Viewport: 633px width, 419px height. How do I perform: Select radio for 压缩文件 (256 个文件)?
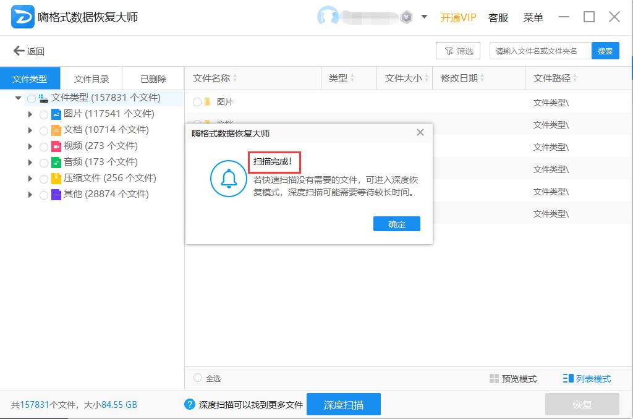click(44, 179)
